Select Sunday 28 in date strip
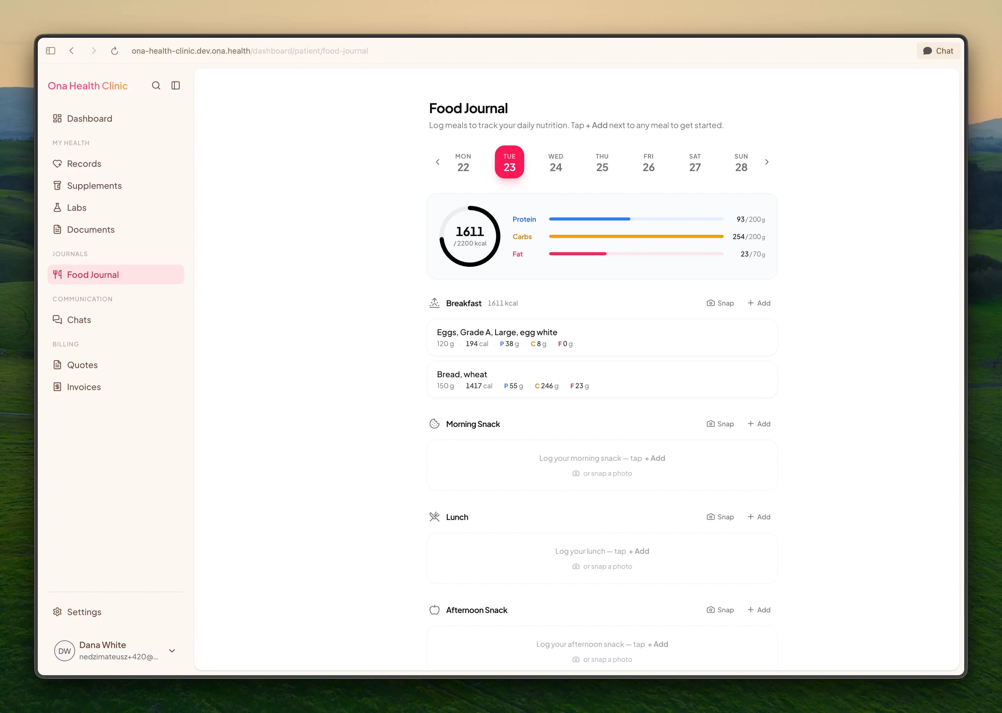This screenshot has width=1002, height=713. point(741,163)
